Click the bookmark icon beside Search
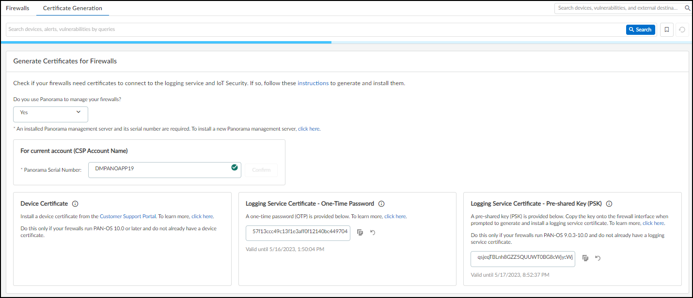Viewport: 693px width, 298px height. (x=667, y=30)
